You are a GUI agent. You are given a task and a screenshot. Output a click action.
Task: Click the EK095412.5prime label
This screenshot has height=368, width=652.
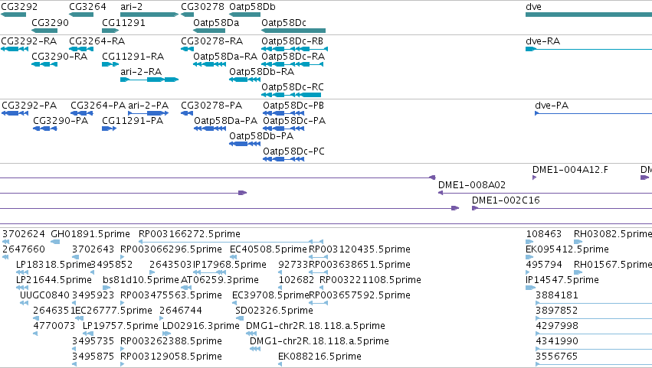(567, 249)
